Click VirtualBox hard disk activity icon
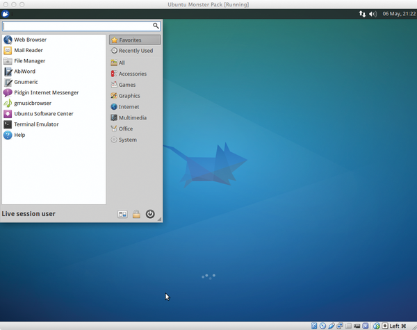 [314, 326]
